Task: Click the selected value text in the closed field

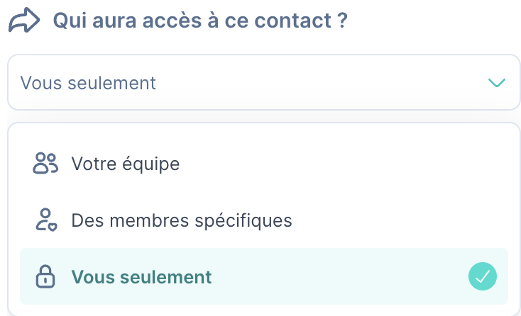Action: click(88, 83)
